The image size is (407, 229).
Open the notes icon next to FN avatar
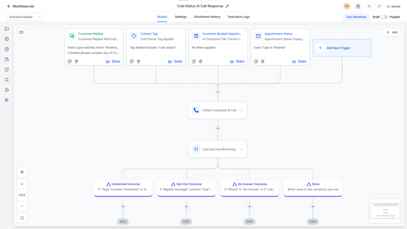[x=358, y=6]
